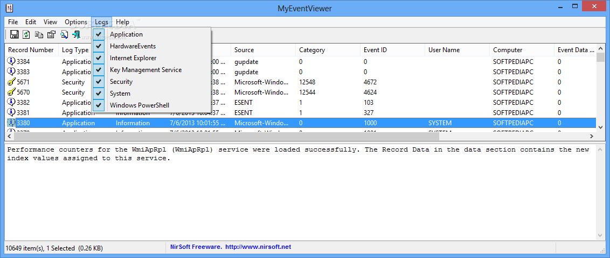Screen dimensions: 610x258
Task: Open the Help menu
Action: [x=122, y=22]
